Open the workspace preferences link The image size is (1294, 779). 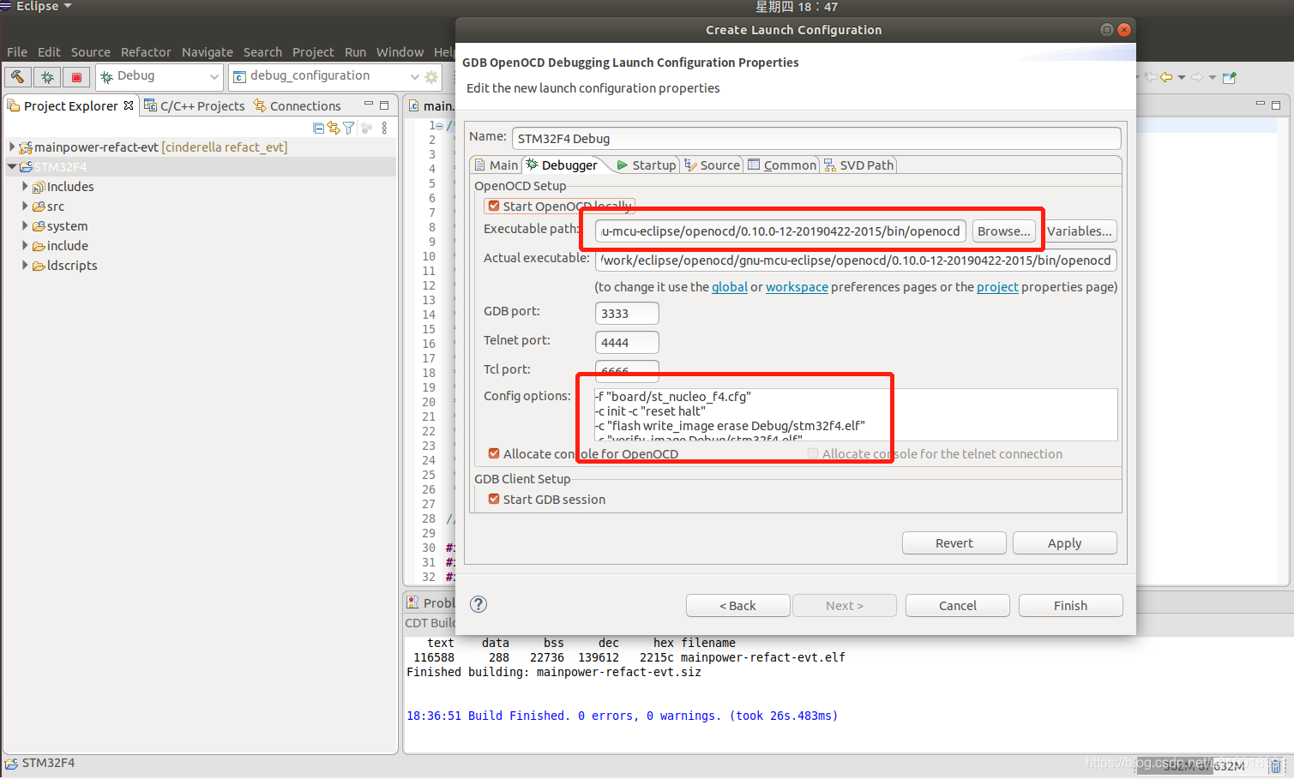tap(797, 286)
